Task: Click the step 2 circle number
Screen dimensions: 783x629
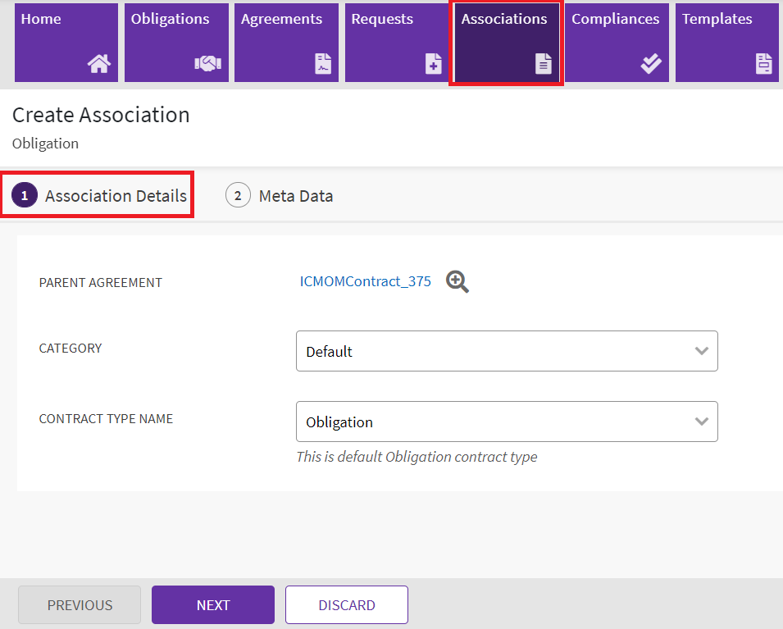Action: pos(238,196)
